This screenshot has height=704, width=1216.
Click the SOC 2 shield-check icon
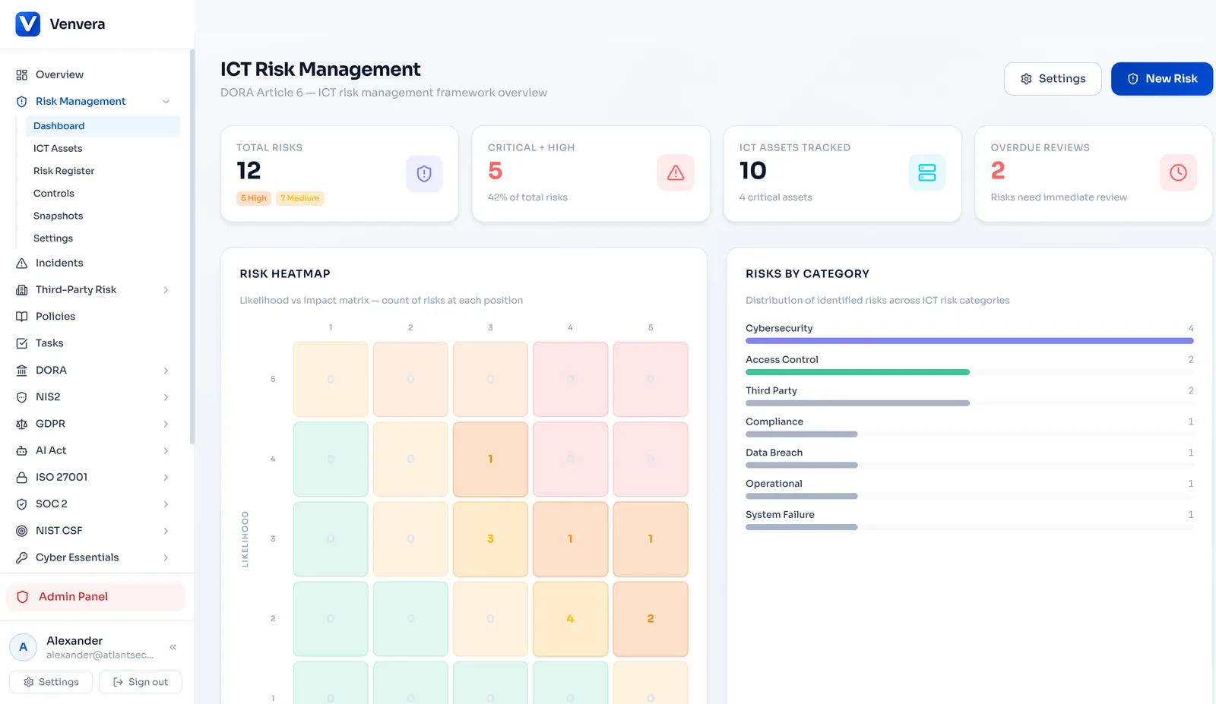pos(22,504)
